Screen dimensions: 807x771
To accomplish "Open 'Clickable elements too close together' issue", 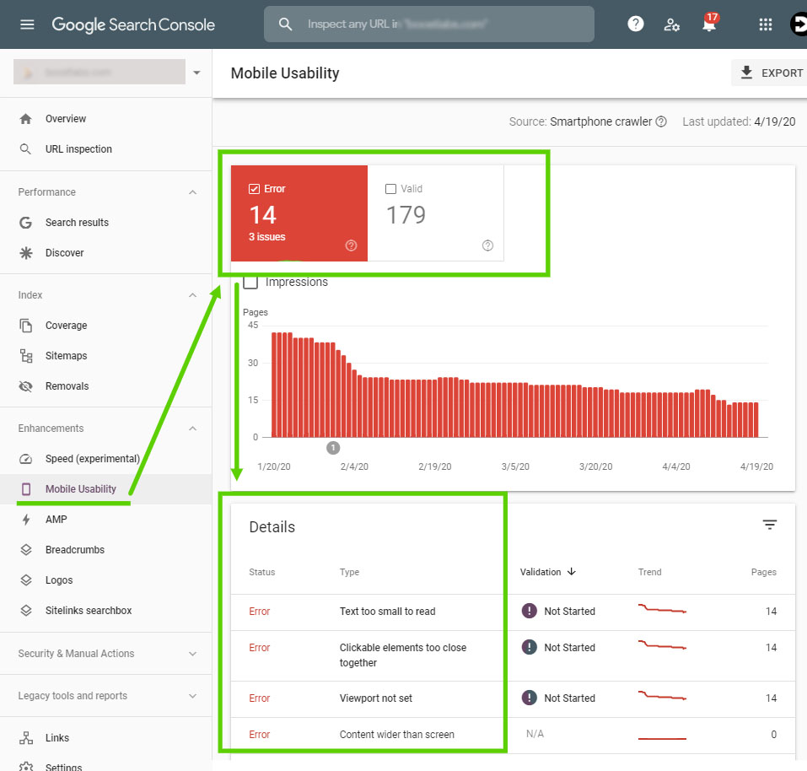I will click(x=402, y=655).
